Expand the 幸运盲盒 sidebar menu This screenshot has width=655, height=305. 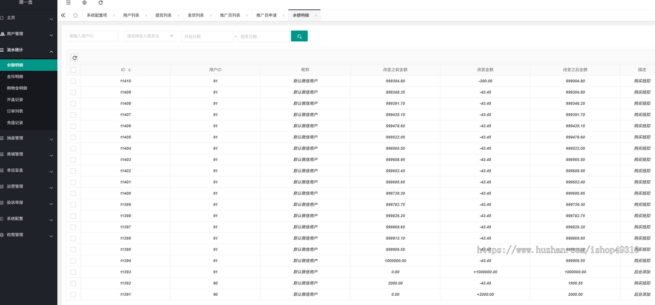pos(28,170)
